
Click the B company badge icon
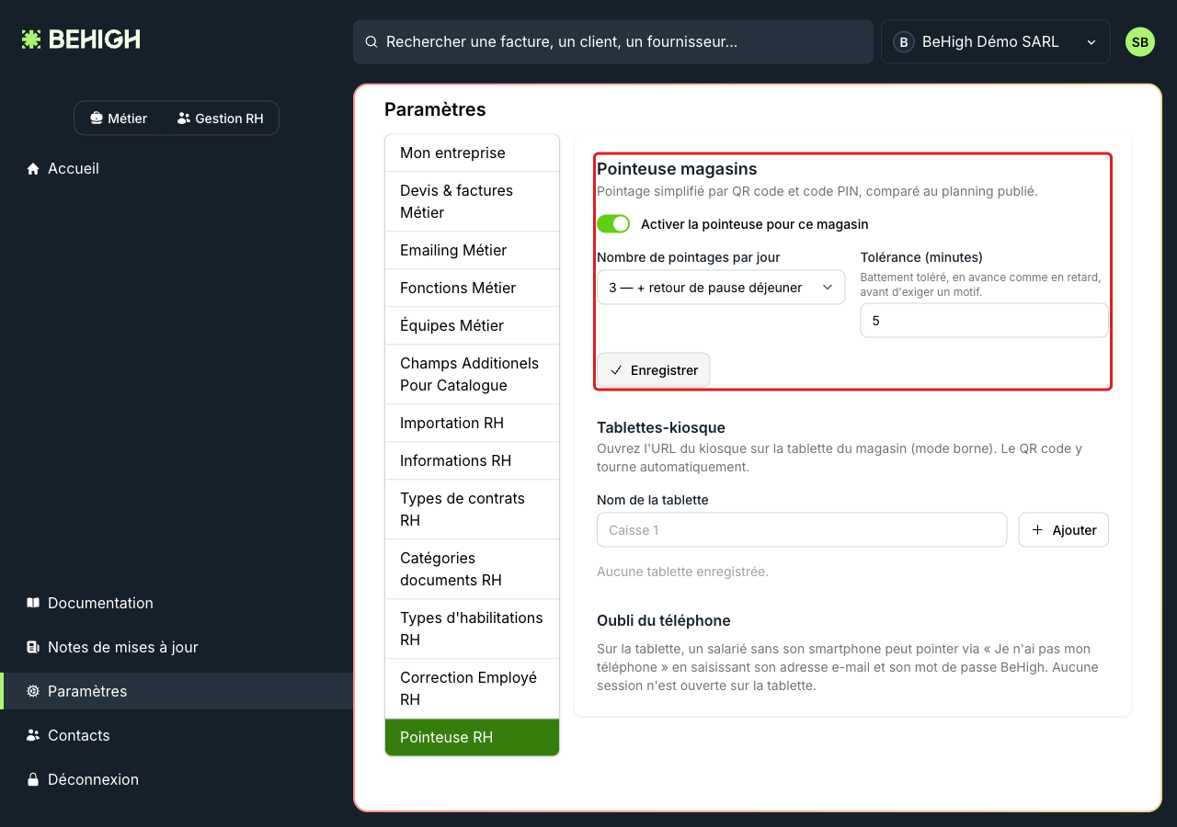pos(904,42)
